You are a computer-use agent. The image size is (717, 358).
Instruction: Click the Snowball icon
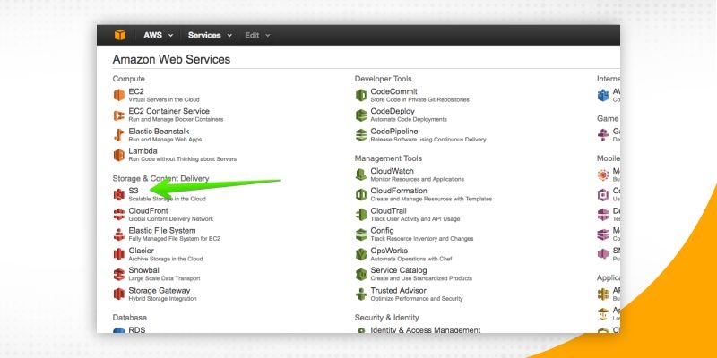(x=118, y=274)
